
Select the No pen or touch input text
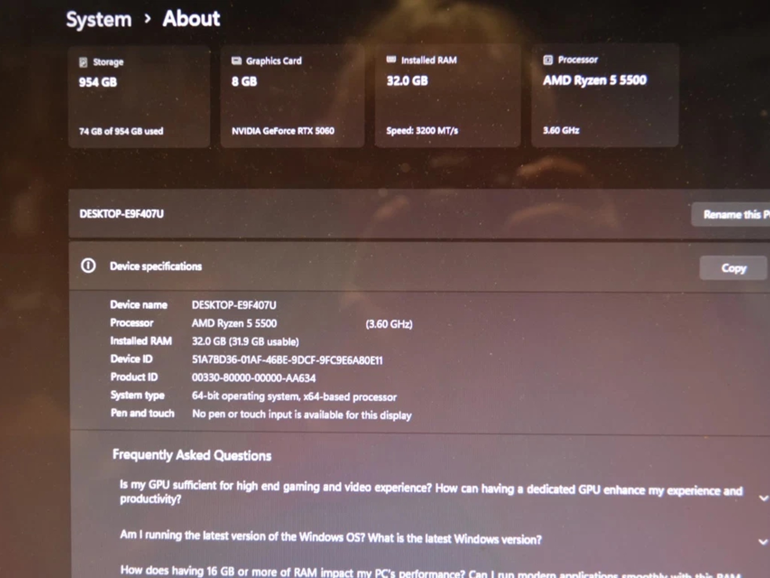point(302,414)
